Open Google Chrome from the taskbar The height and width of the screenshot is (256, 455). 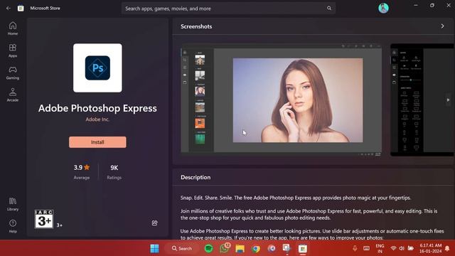point(256,249)
